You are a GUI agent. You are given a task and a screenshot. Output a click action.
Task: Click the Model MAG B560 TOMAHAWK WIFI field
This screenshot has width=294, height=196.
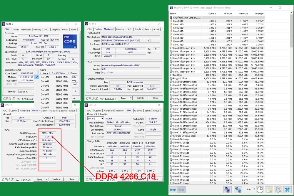tap(120, 41)
